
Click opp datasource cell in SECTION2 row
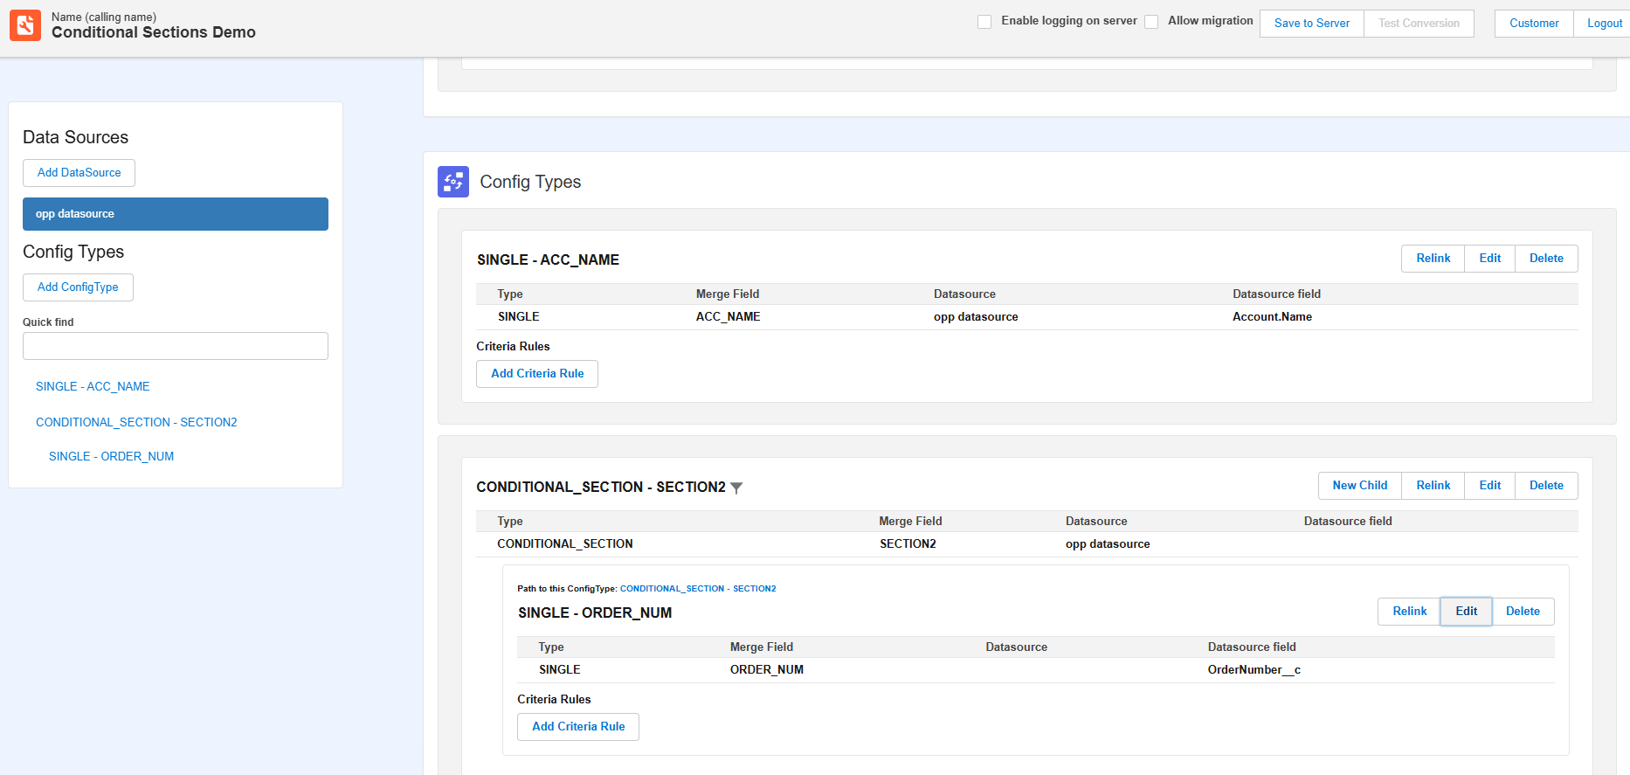click(1108, 544)
